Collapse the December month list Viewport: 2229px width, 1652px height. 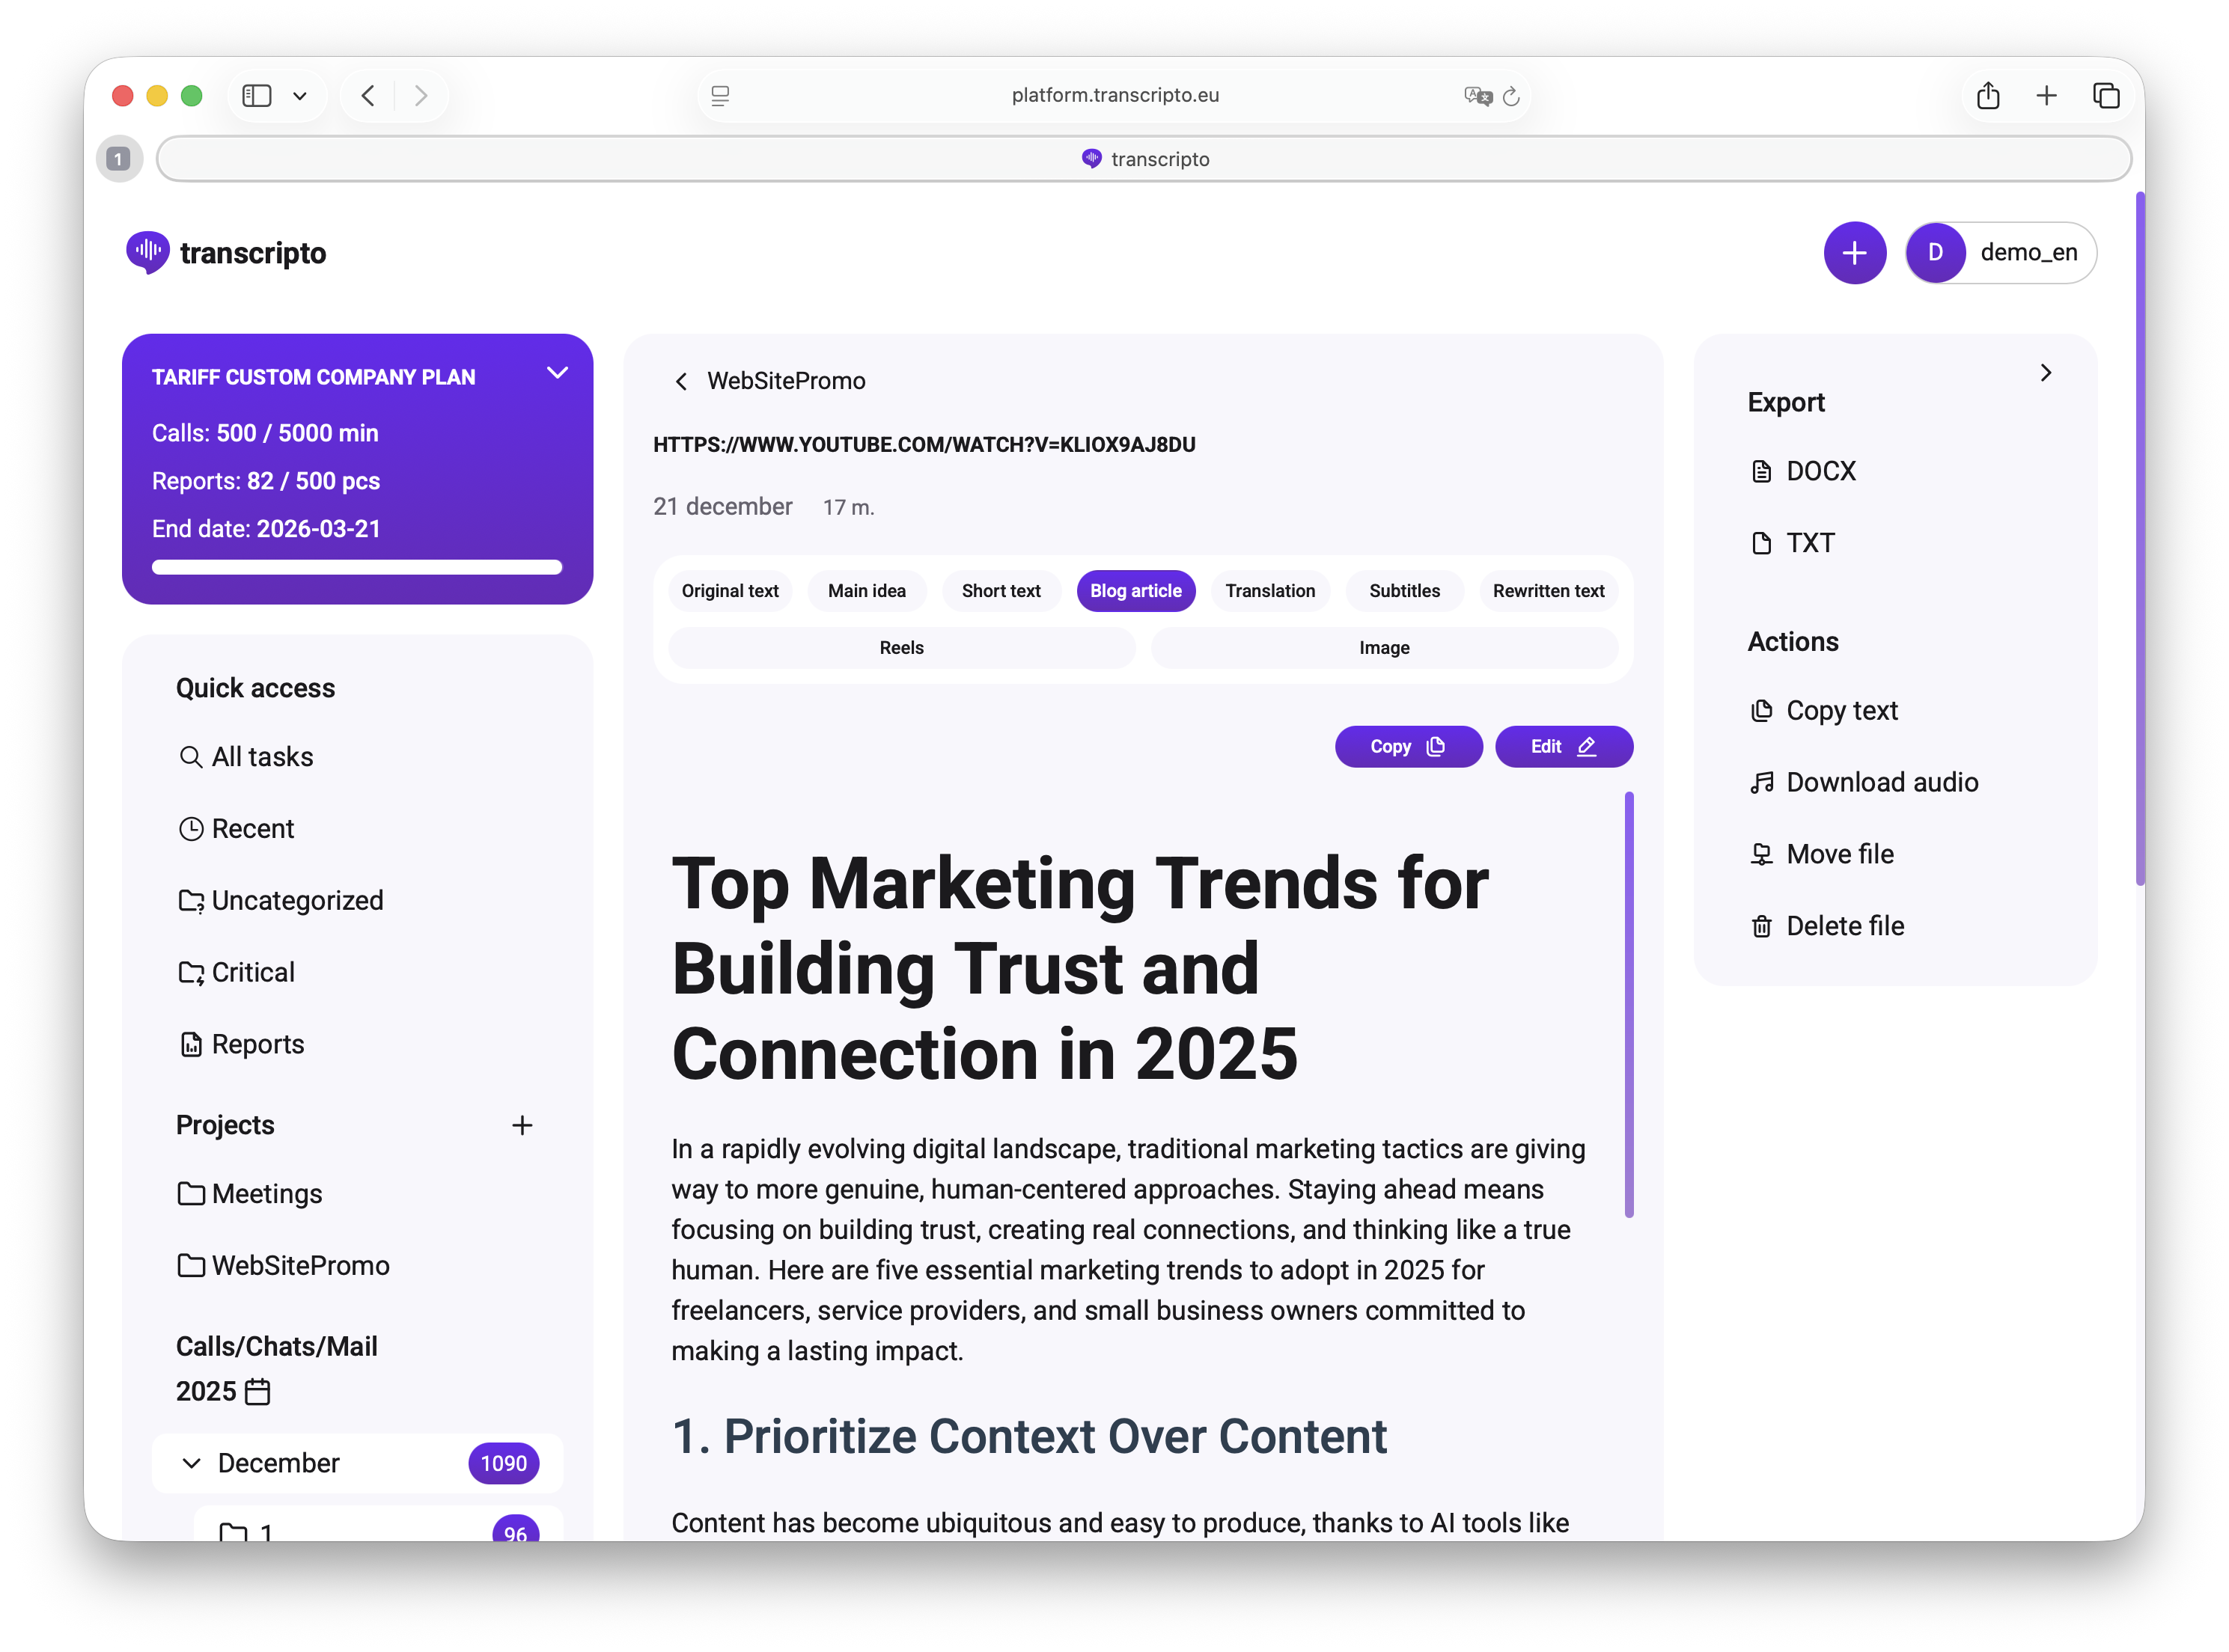click(x=191, y=1463)
